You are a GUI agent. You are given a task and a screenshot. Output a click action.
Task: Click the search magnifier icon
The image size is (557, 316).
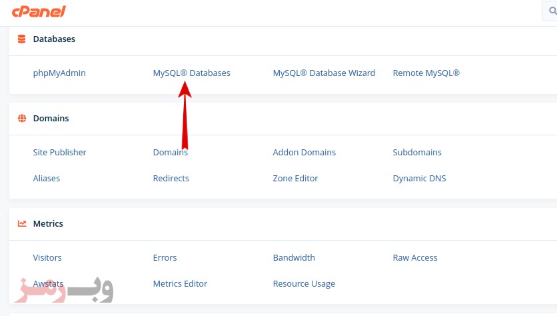(552, 11)
